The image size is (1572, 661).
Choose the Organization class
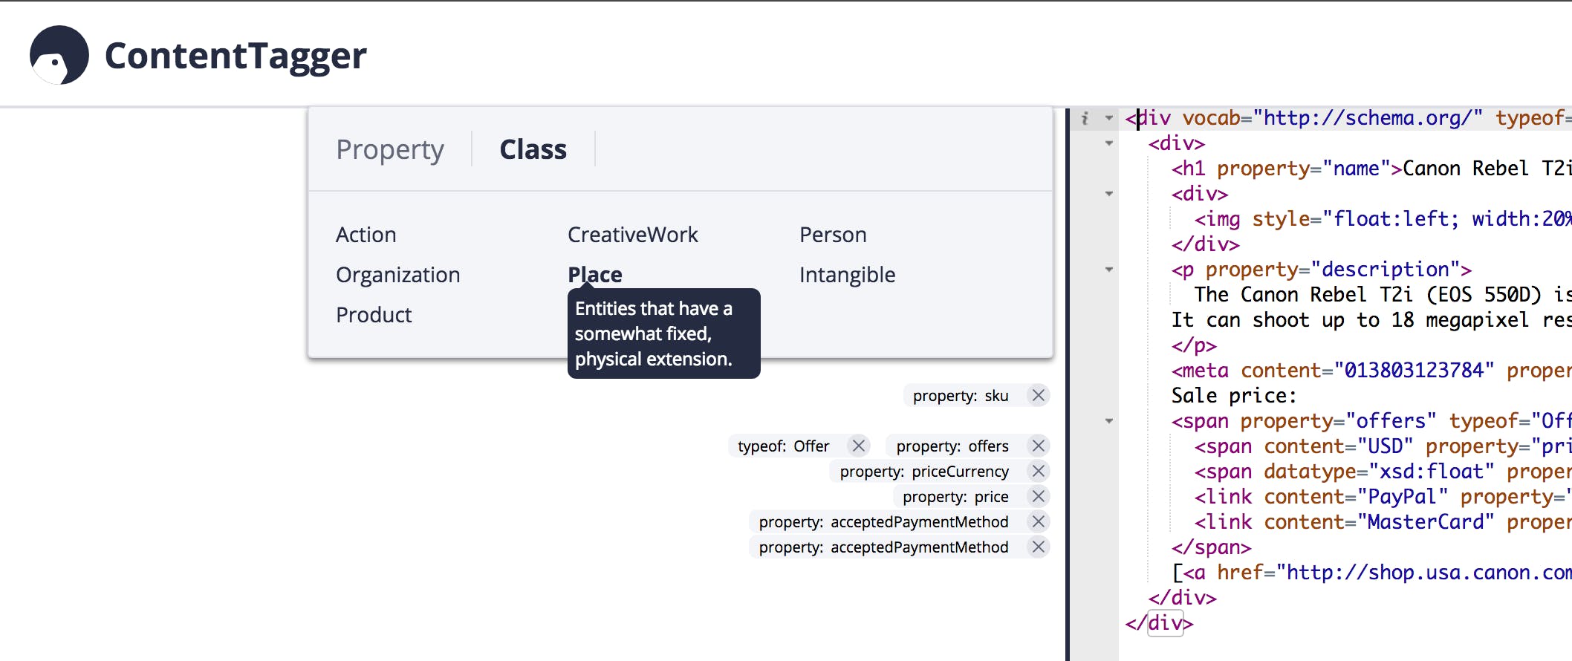(x=398, y=275)
